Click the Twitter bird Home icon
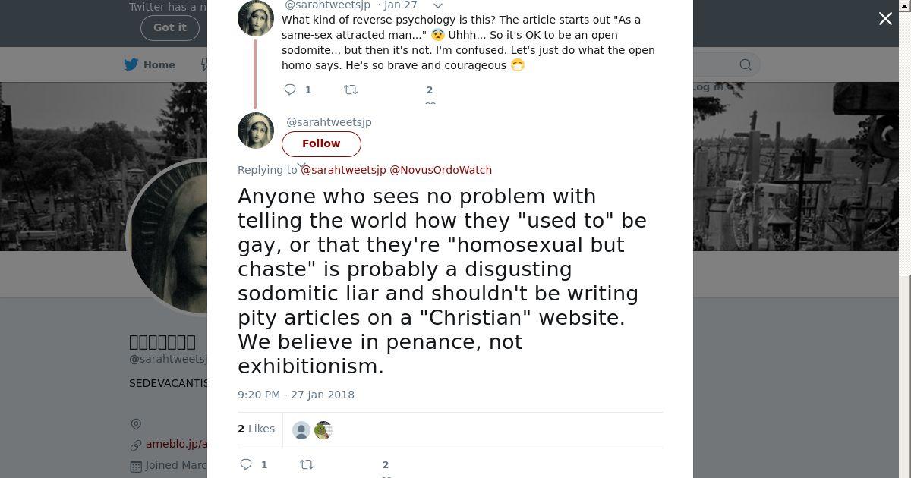Image resolution: width=911 pixels, height=478 pixels. click(131, 64)
